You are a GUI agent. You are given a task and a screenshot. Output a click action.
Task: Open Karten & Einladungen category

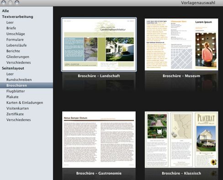(x=25, y=103)
